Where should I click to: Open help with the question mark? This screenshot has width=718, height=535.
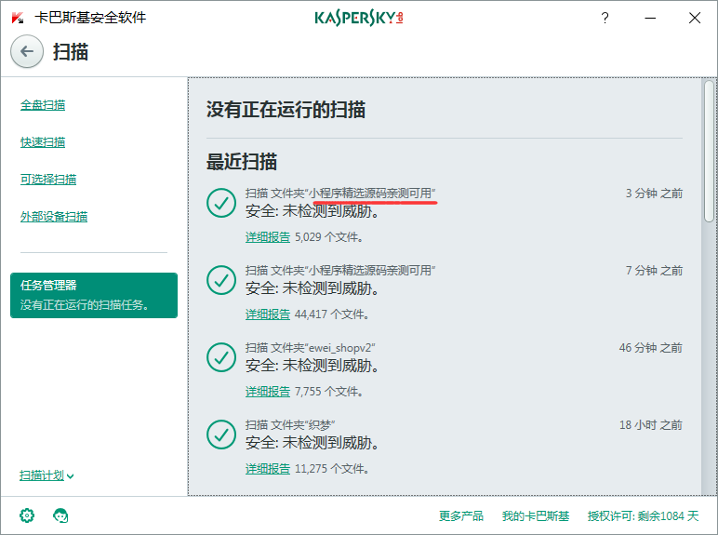point(605,18)
